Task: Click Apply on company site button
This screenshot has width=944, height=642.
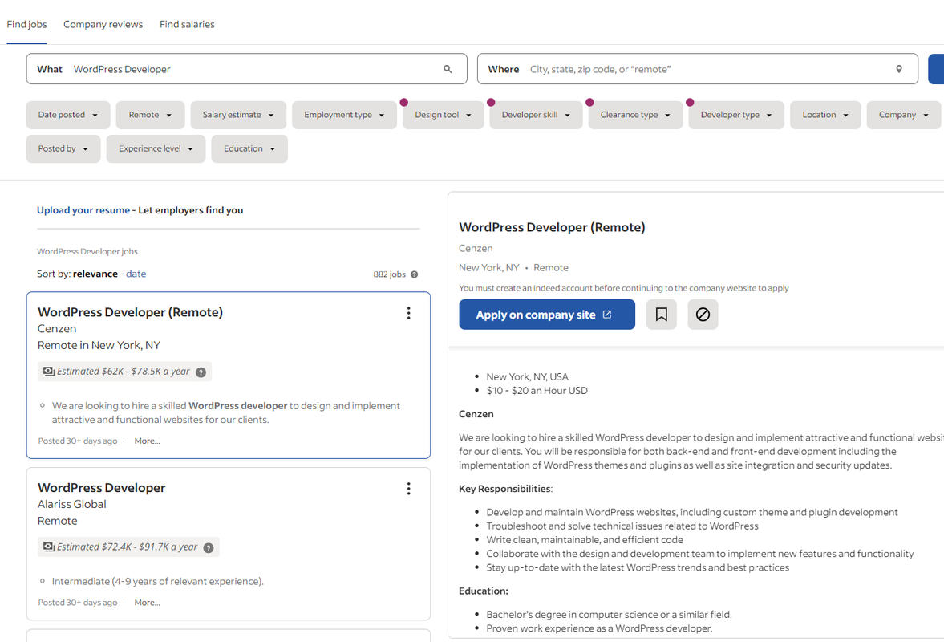Action: point(547,315)
